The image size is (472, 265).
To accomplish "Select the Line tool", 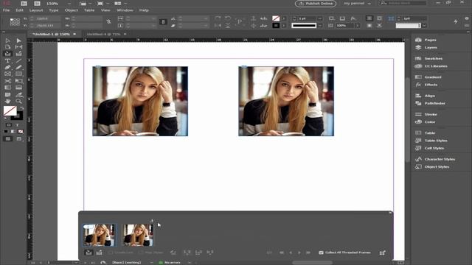I will click(x=18, y=60).
